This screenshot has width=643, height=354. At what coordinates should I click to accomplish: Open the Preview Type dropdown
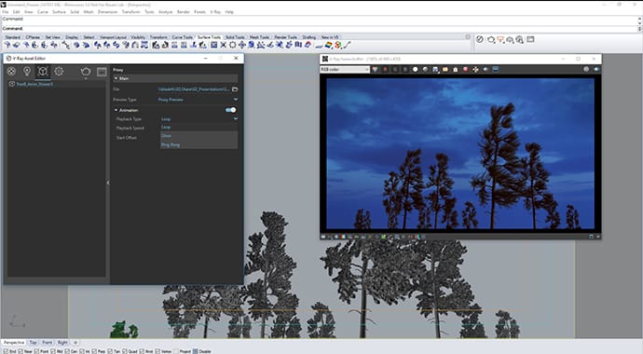[198, 100]
